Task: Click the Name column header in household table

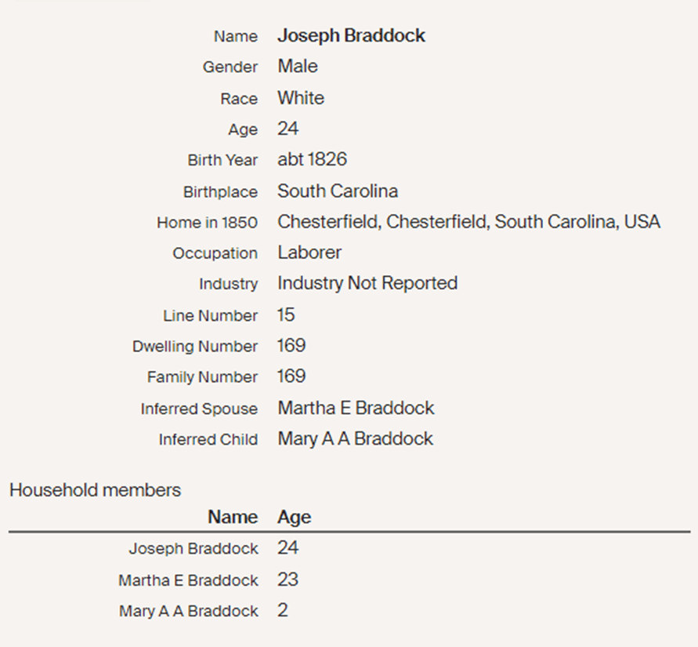Action: pos(233,518)
